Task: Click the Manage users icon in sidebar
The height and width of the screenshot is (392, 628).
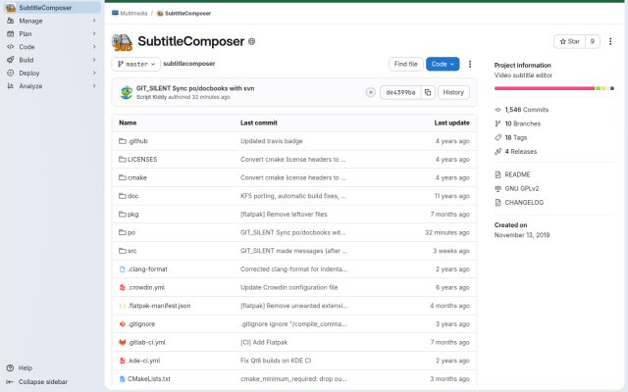Action: 11,21
